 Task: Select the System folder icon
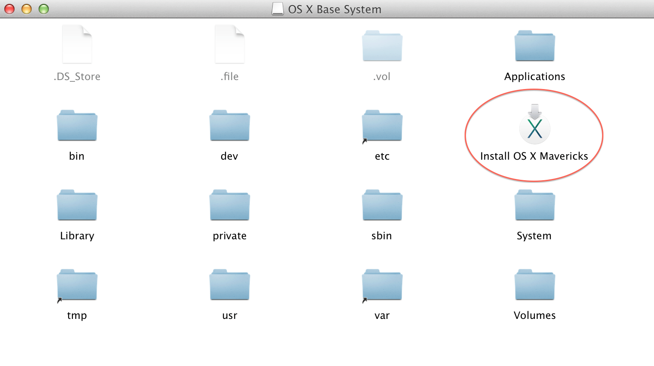click(x=535, y=205)
